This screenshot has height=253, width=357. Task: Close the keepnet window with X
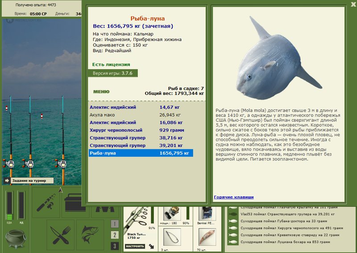tap(353, 4)
